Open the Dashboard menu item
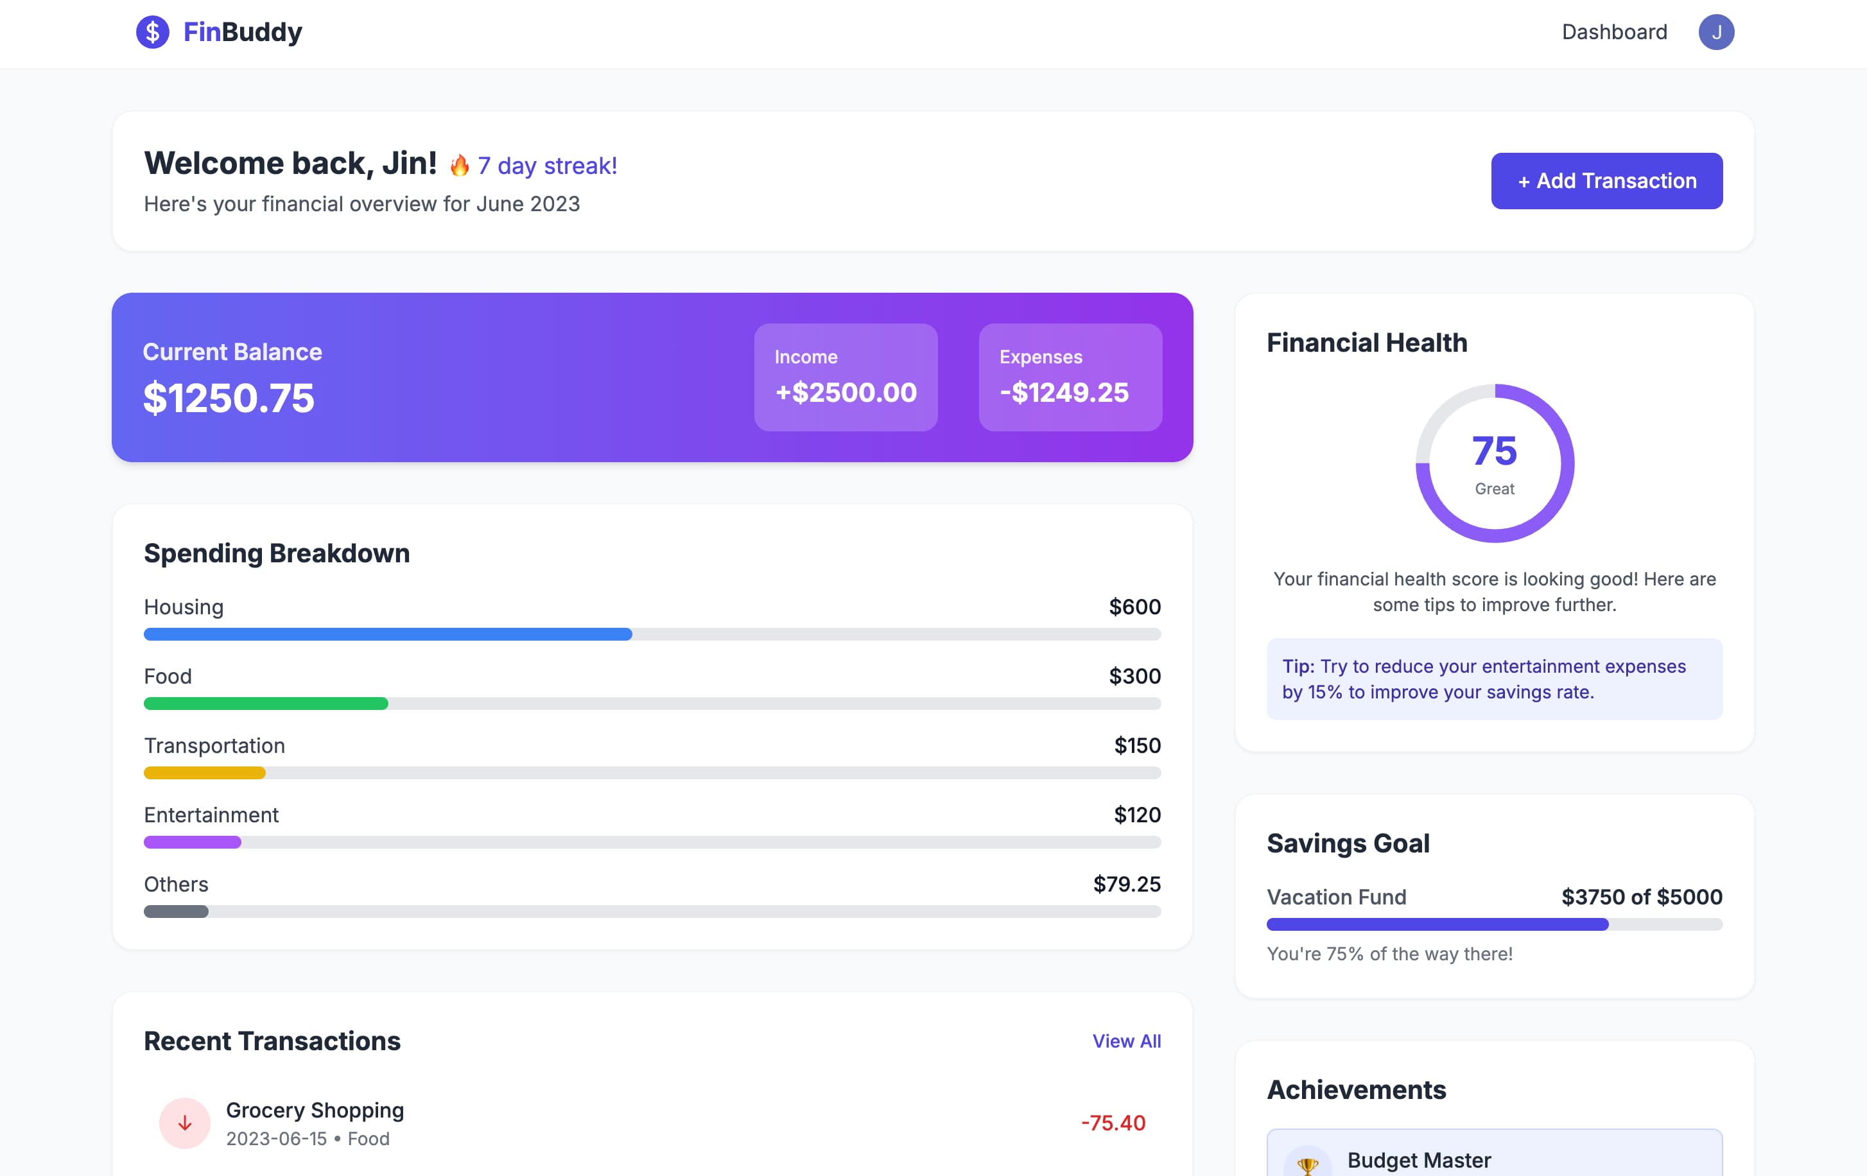Viewport: 1867px width, 1176px height. (x=1614, y=32)
